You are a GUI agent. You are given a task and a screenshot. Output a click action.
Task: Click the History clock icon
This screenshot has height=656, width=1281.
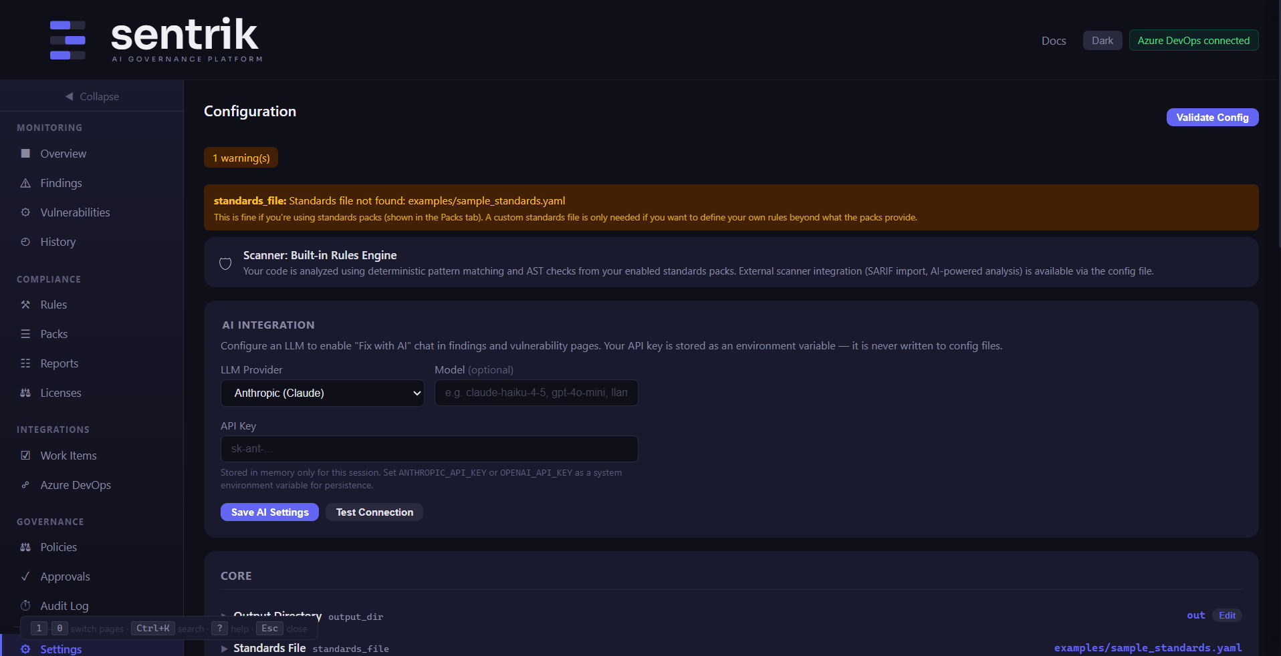[25, 242]
